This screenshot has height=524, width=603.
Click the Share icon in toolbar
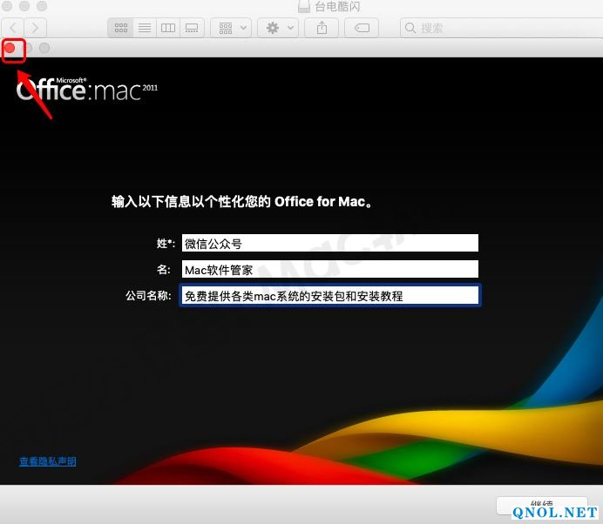(322, 28)
